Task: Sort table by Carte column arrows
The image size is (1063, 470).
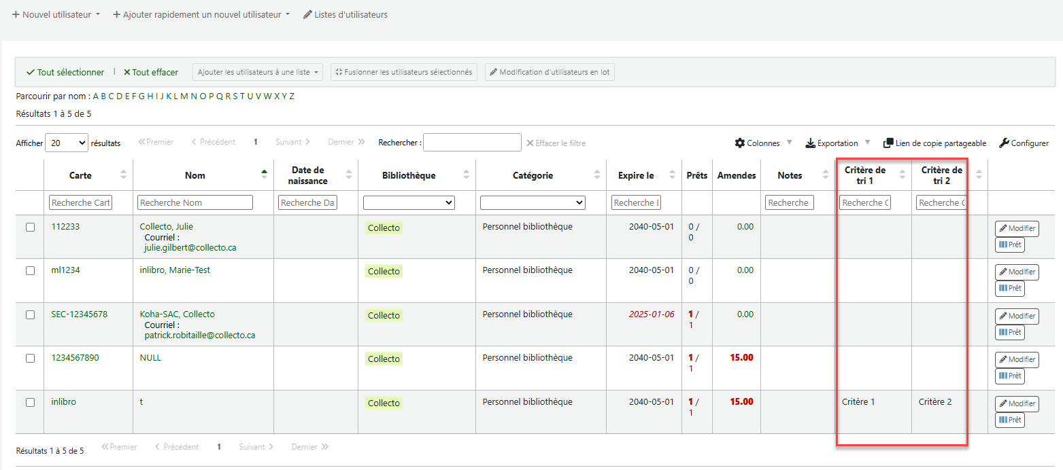Action: point(123,175)
